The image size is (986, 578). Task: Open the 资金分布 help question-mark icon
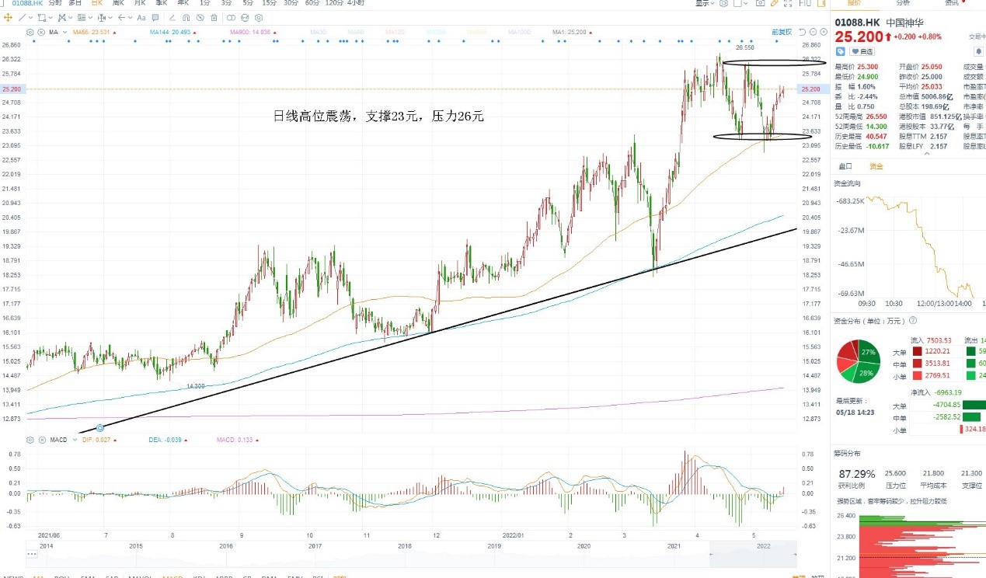tap(914, 319)
